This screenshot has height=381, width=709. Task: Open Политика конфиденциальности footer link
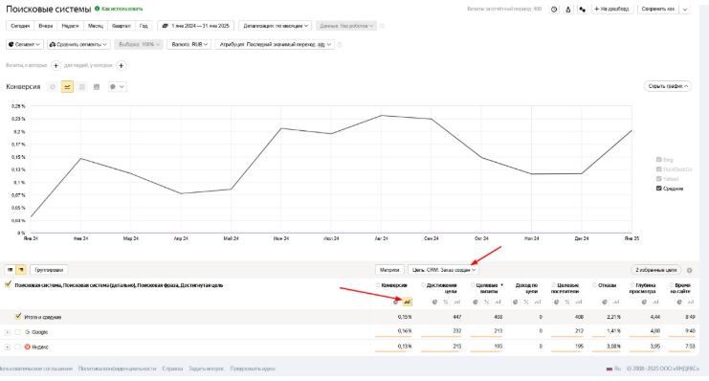point(117,369)
